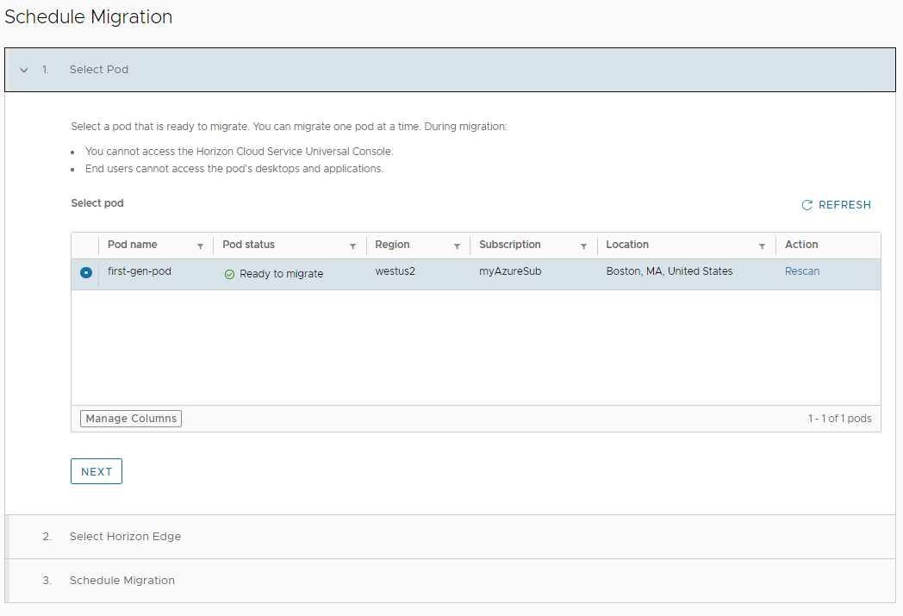Click the refresh icon beside REFRESH
The width and height of the screenshot is (903, 616).
point(806,205)
